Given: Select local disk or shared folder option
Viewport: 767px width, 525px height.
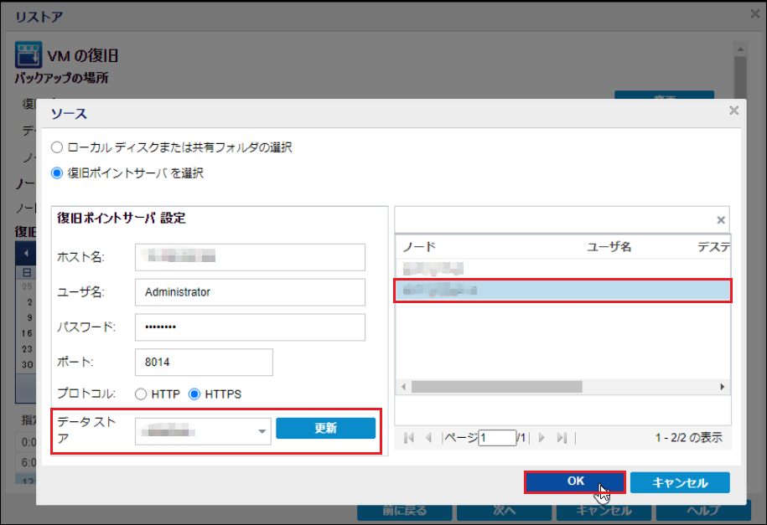Looking at the screenshot, I should pos(57,147).
